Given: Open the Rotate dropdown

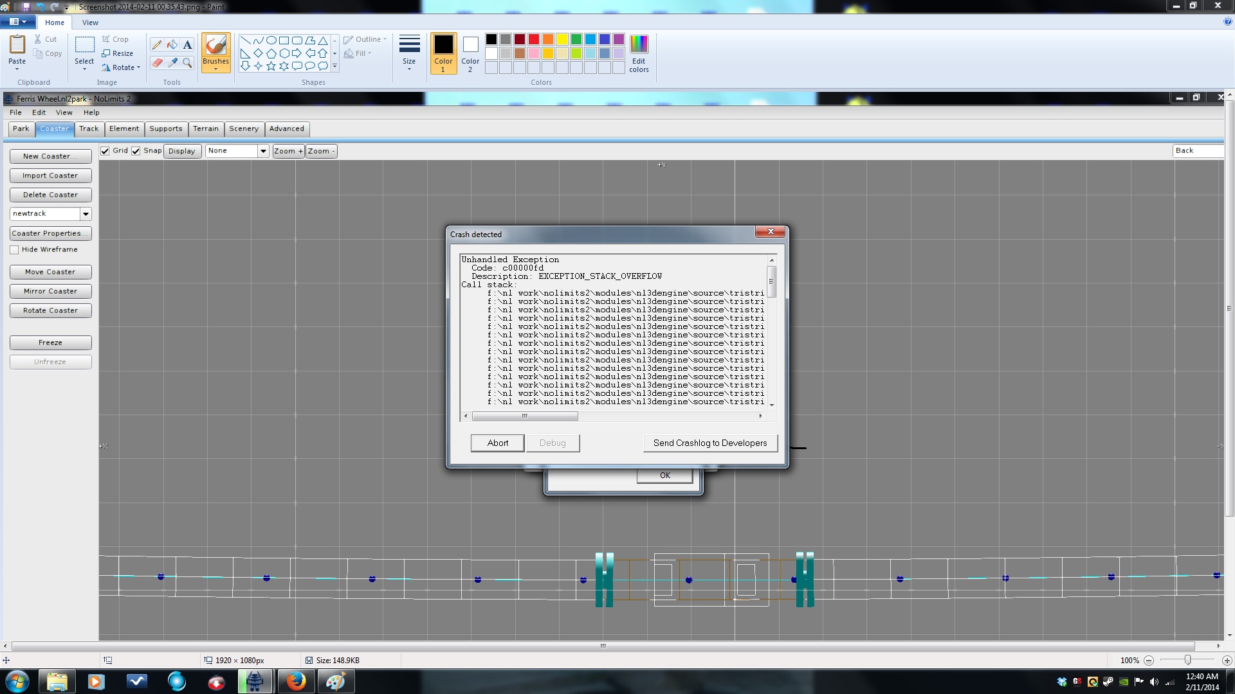Looking at the screenshot, I should click(x=121, y=67).
